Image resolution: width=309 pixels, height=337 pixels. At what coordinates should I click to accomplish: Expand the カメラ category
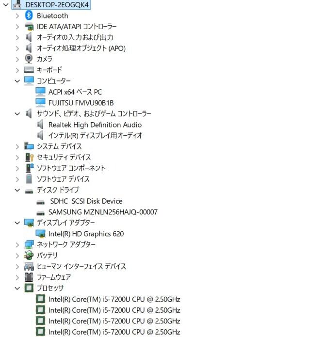point(17,59)
